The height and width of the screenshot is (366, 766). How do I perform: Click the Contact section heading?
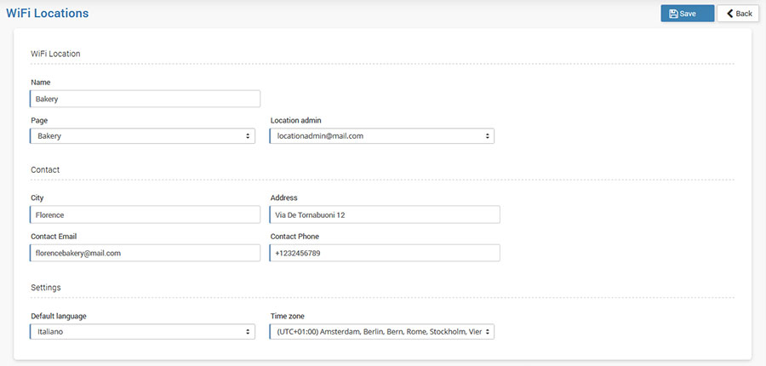(45, 169)
